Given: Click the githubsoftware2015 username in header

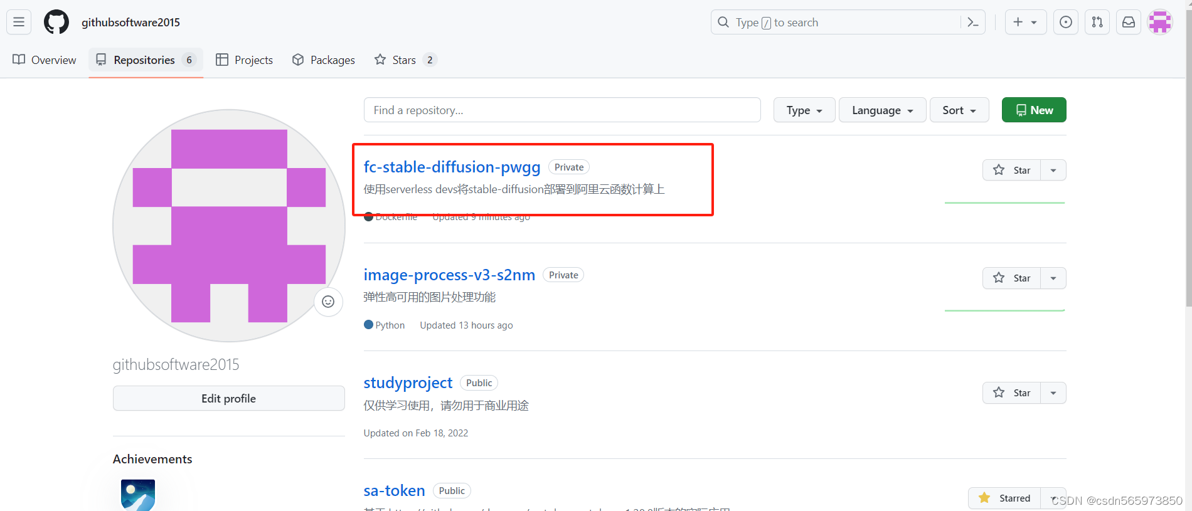Looking at the screenshot, I should tap(130, 22).
